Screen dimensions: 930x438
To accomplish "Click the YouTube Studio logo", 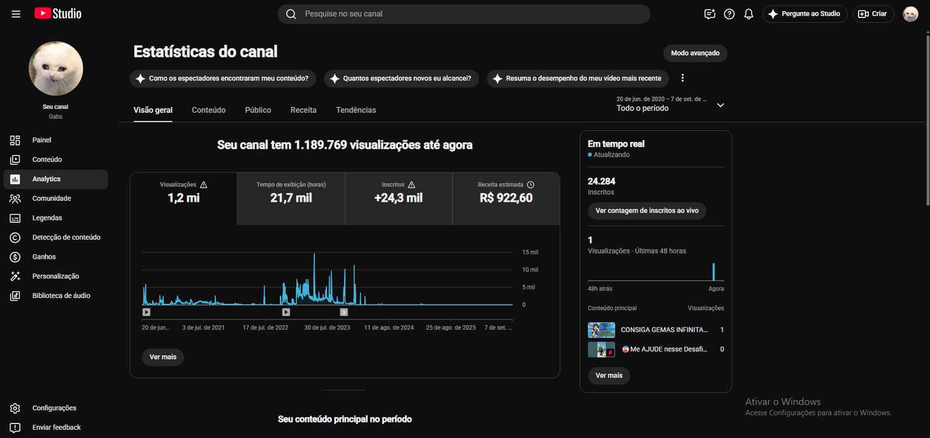I will coord(58,13).
